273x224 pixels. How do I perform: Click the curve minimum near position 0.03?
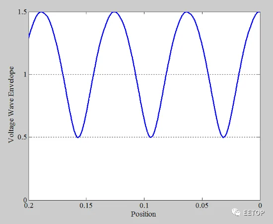point(223,137)
